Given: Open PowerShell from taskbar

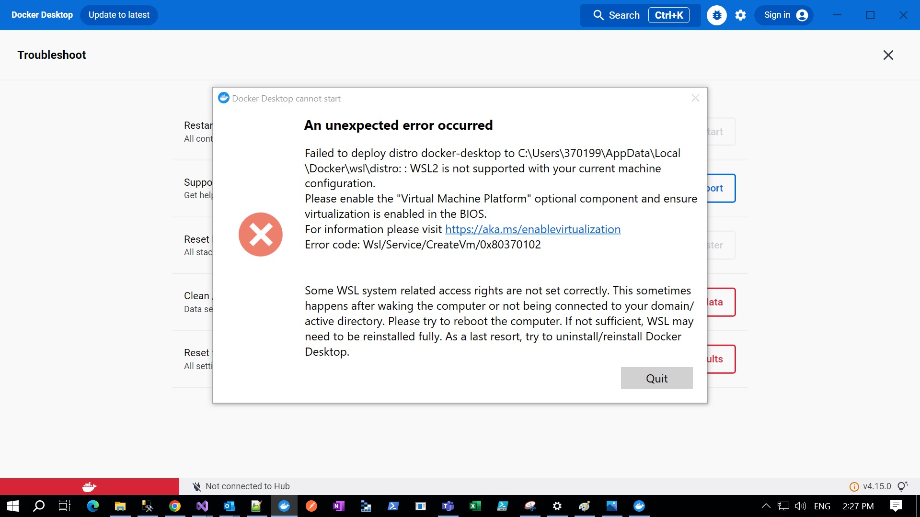Looking at the screenshot, I should [393, 506].
